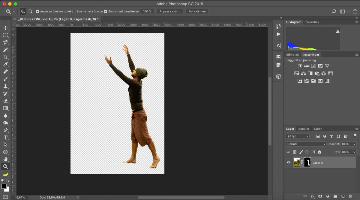Click the Fyll skärmen button

tap(197, 11)
